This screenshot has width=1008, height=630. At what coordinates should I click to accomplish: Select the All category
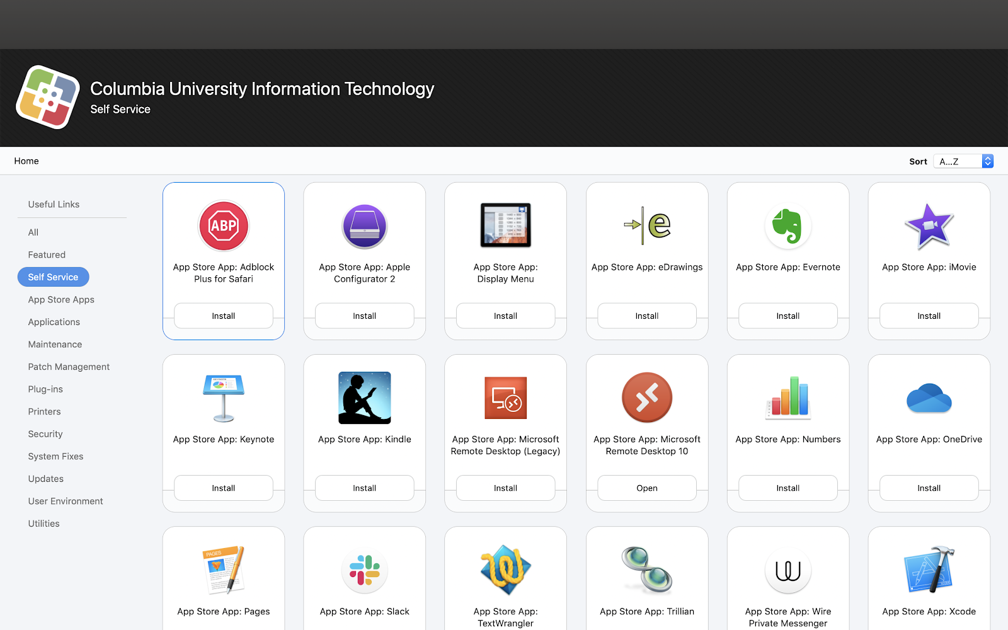33,232
